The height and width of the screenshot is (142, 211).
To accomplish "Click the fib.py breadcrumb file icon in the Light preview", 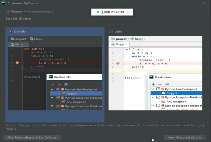I will 132,39.
